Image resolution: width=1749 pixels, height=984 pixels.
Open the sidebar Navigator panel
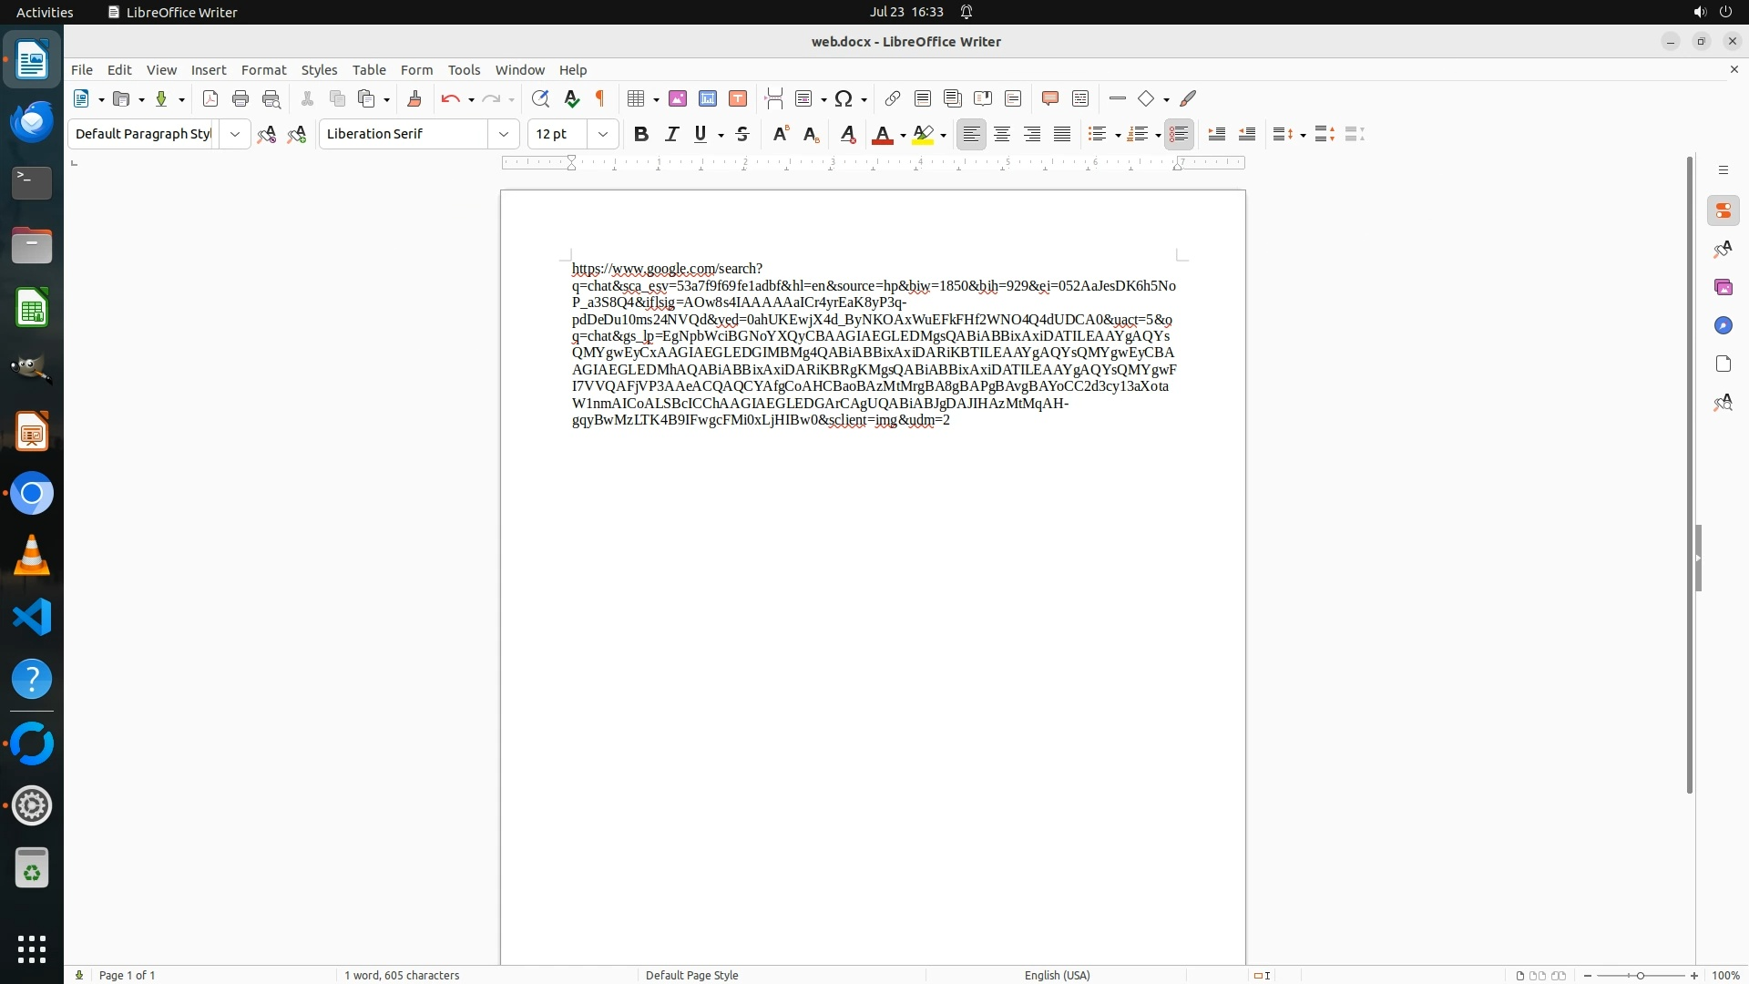(x=1723, y=325)
